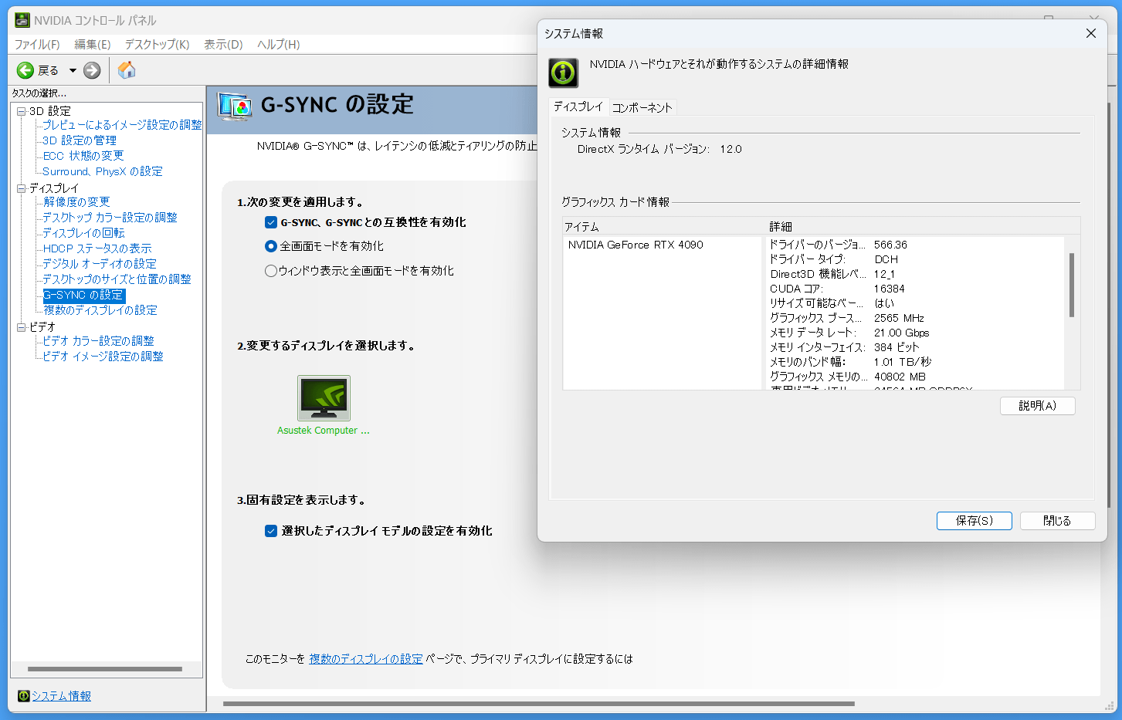The height and width of the screenshot is (720, 1122).
Task: Click driver version value 566.36
Action: 890,245
